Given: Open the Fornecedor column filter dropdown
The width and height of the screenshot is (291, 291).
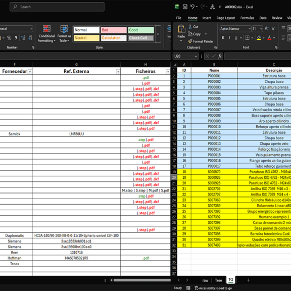Looking at the screenshot, I should point(30,72).
